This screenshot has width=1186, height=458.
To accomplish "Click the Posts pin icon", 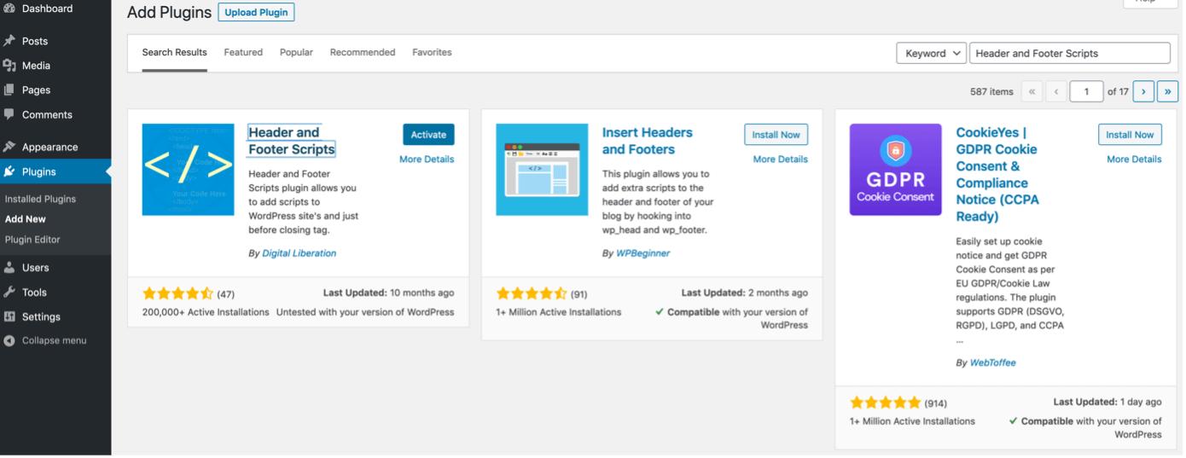I will coord(9,41).
